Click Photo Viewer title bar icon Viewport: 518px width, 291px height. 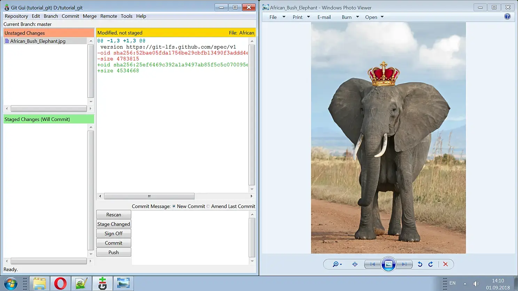pos(266,7)
